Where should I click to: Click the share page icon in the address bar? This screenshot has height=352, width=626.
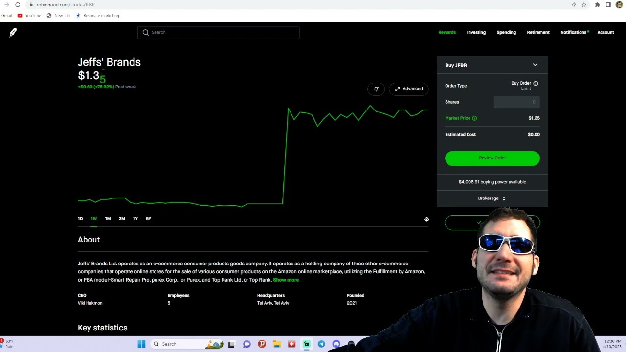coord(573,5)
